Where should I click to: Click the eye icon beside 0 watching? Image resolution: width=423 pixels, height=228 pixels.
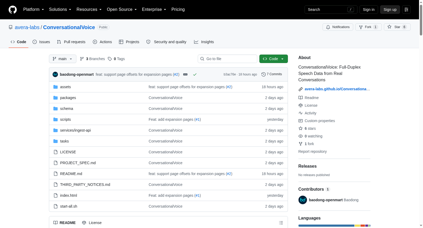[301, 136]
